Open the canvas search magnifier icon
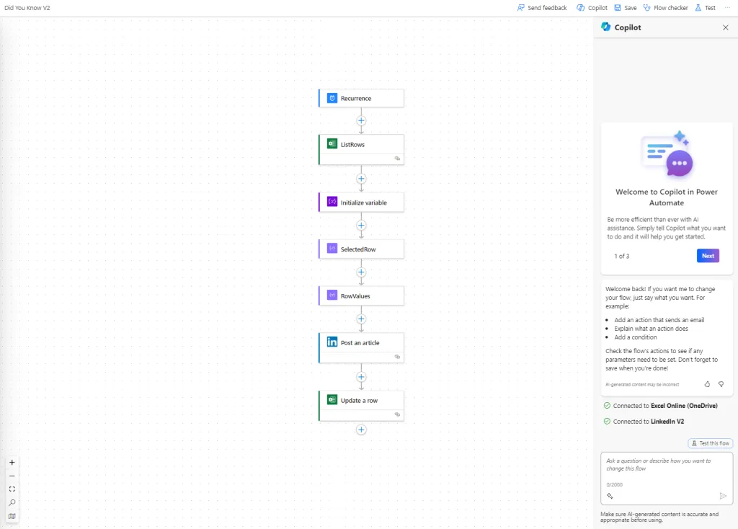 pos(12,502)
